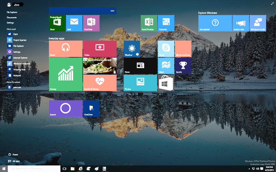Open the Excel Preview tile

[149, 23]
